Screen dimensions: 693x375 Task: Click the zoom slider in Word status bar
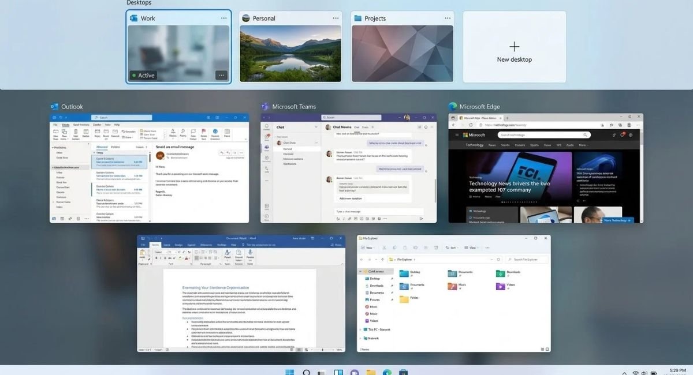(322, 350)
